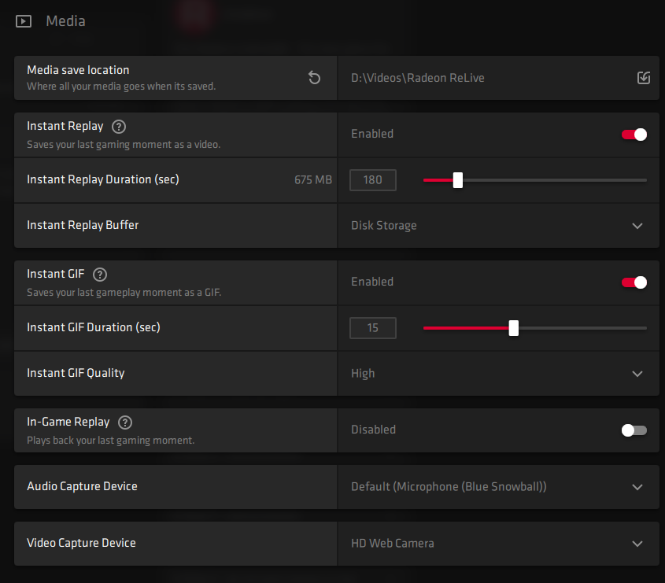This screenshot has height=583, width=665.
Task: Open the Audio Capture Device dropdown
Action: [637, 487]
